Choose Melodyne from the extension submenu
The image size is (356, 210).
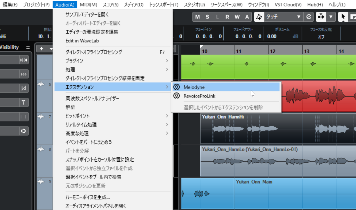tap(226, 87)
